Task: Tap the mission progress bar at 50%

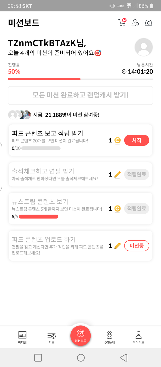Action: point(80,79)
